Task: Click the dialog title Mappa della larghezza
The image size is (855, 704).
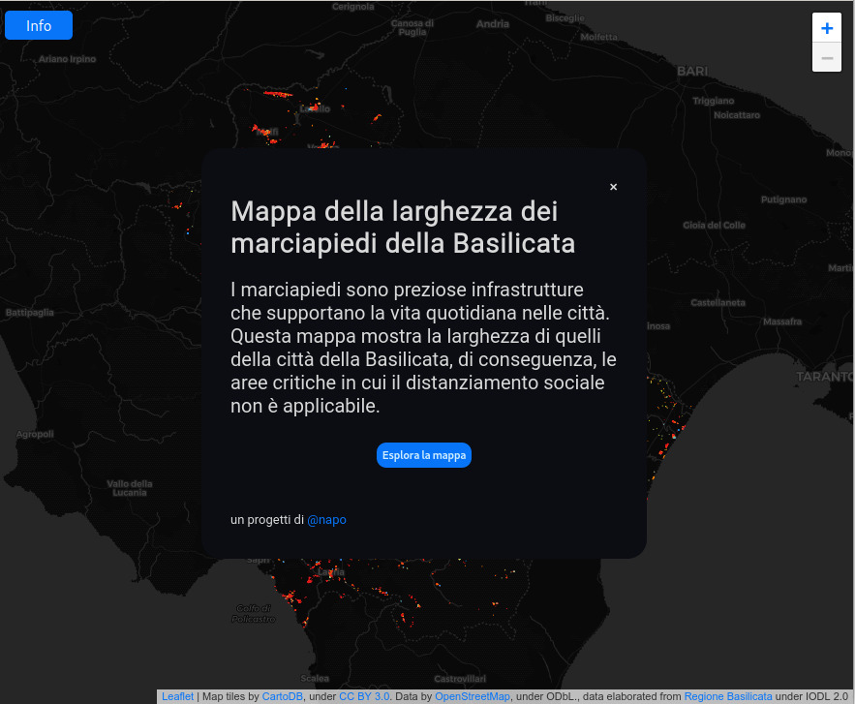Action: coord(403,227)
